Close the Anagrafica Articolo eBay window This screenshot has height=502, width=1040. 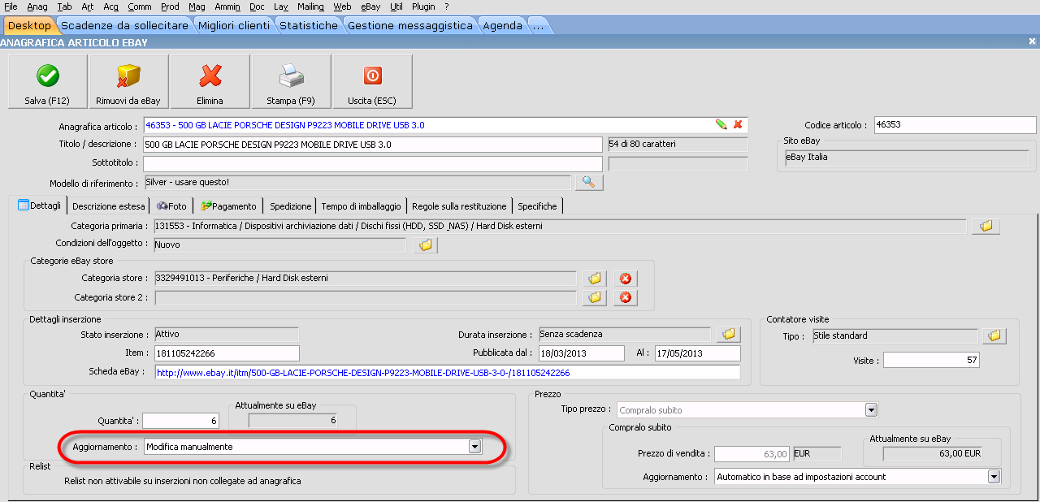pyautogui.click(x=1033, y=42)
